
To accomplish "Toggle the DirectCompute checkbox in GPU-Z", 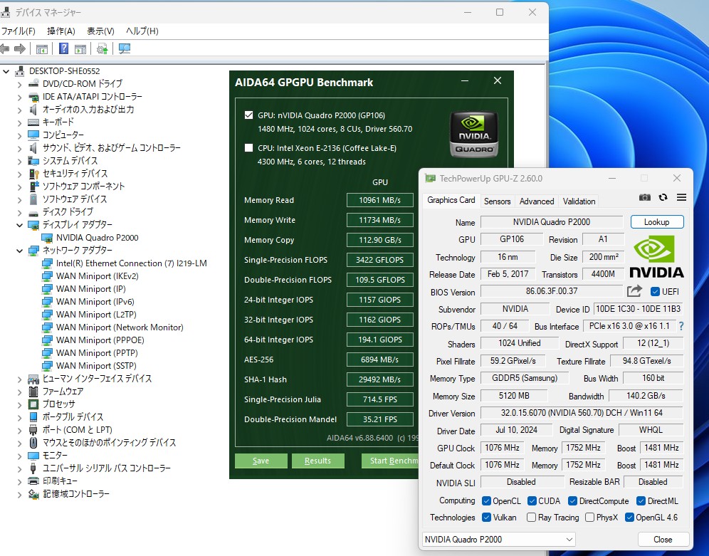I will pos(572,501).
